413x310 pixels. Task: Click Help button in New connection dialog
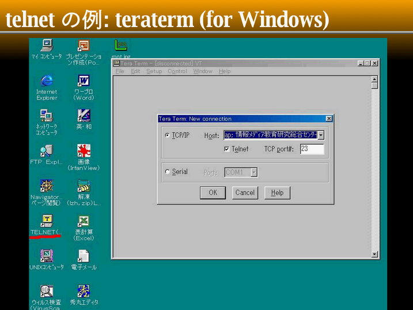[278, 193]
